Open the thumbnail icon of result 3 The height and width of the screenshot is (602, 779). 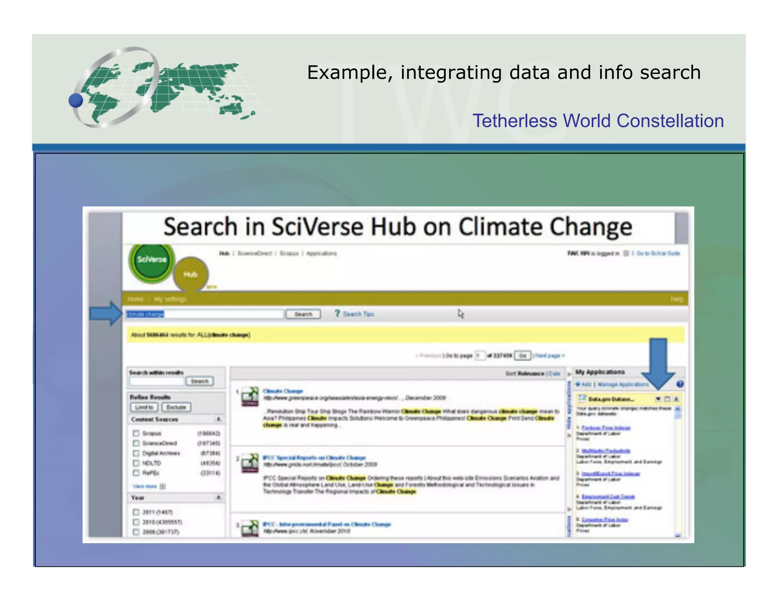(250, 529)
